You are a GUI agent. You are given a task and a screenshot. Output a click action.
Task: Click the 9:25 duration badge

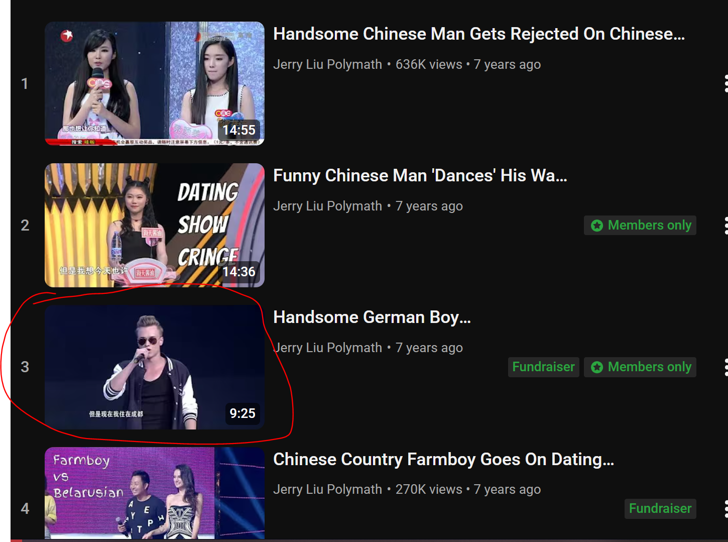(242, 413)
